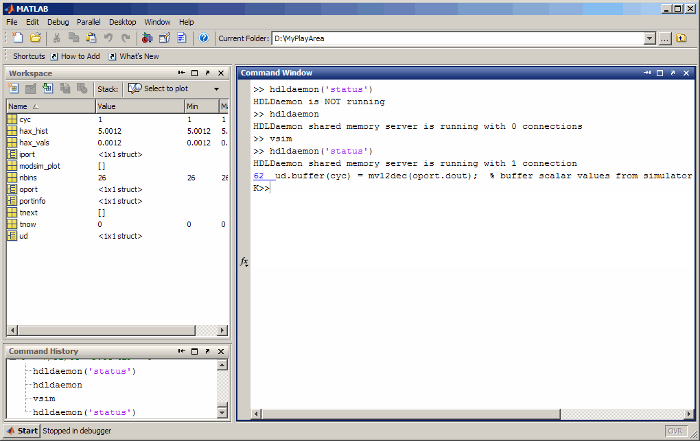Click the How to Add shortcut

[x=75, y=56]
